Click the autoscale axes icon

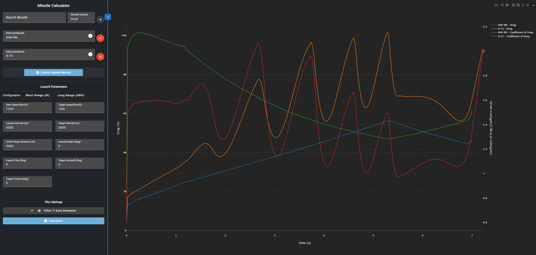(x=523, y=5)
